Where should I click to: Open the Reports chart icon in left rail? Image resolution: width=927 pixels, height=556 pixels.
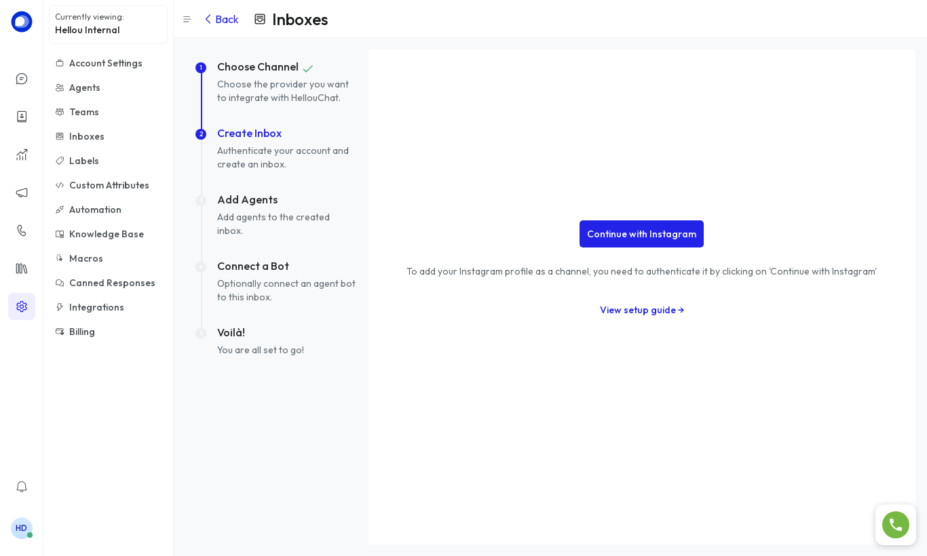(22, 155)
